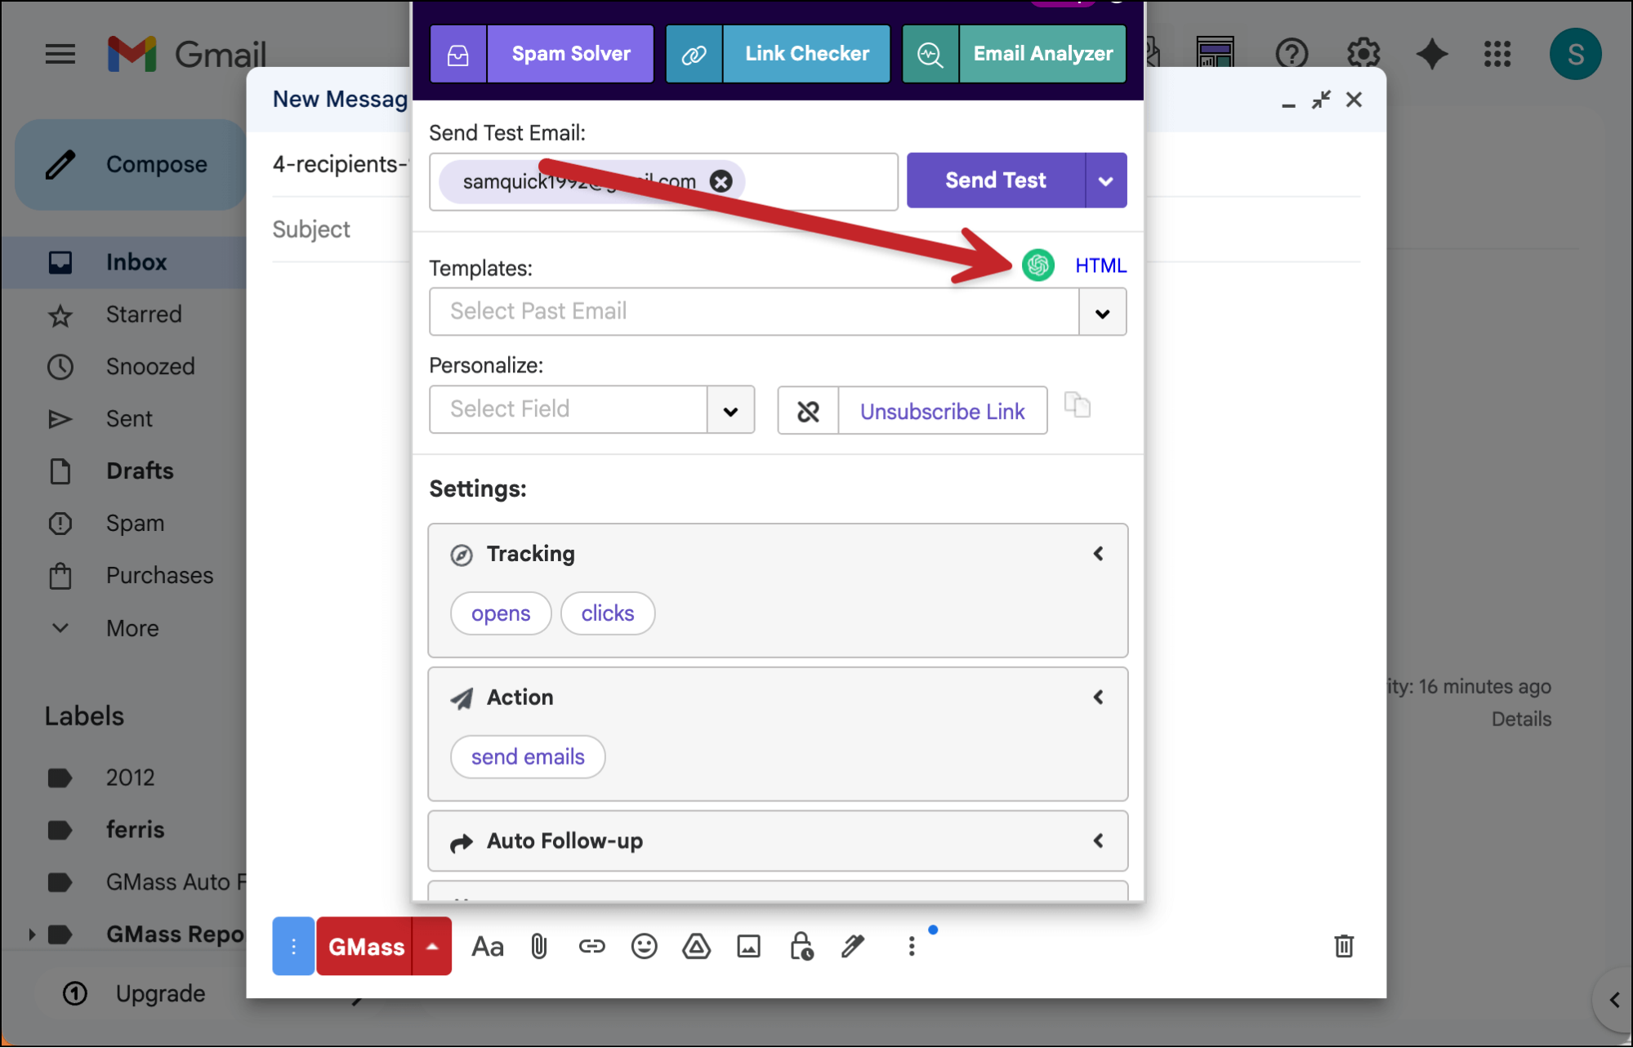
Task: Collapse the Action settings section
Action: click(x=1099, y=698)
